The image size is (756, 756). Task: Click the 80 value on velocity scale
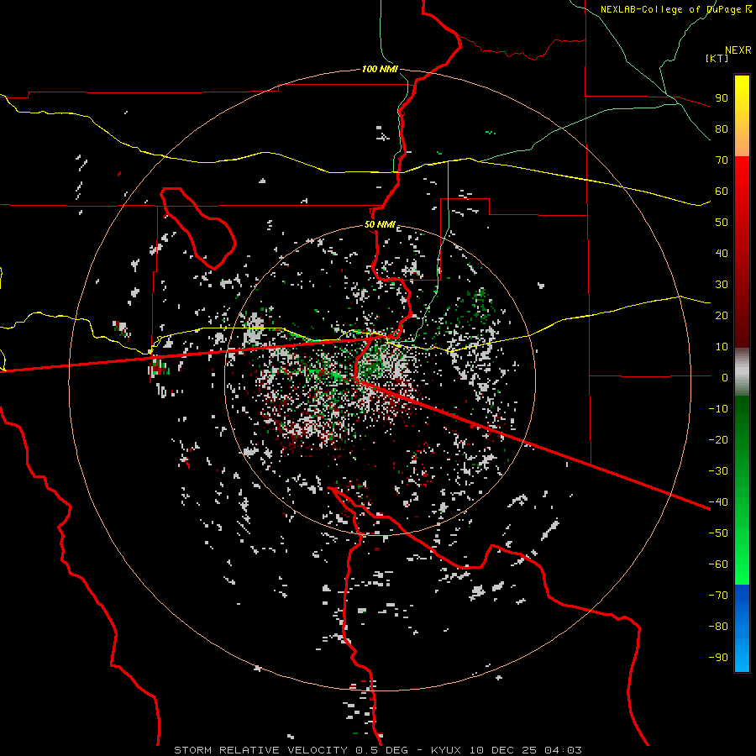[x=722, y=129]
